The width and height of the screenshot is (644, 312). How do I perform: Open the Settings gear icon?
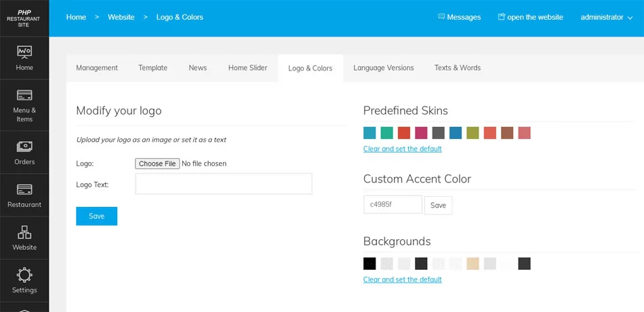pos(24,275)
